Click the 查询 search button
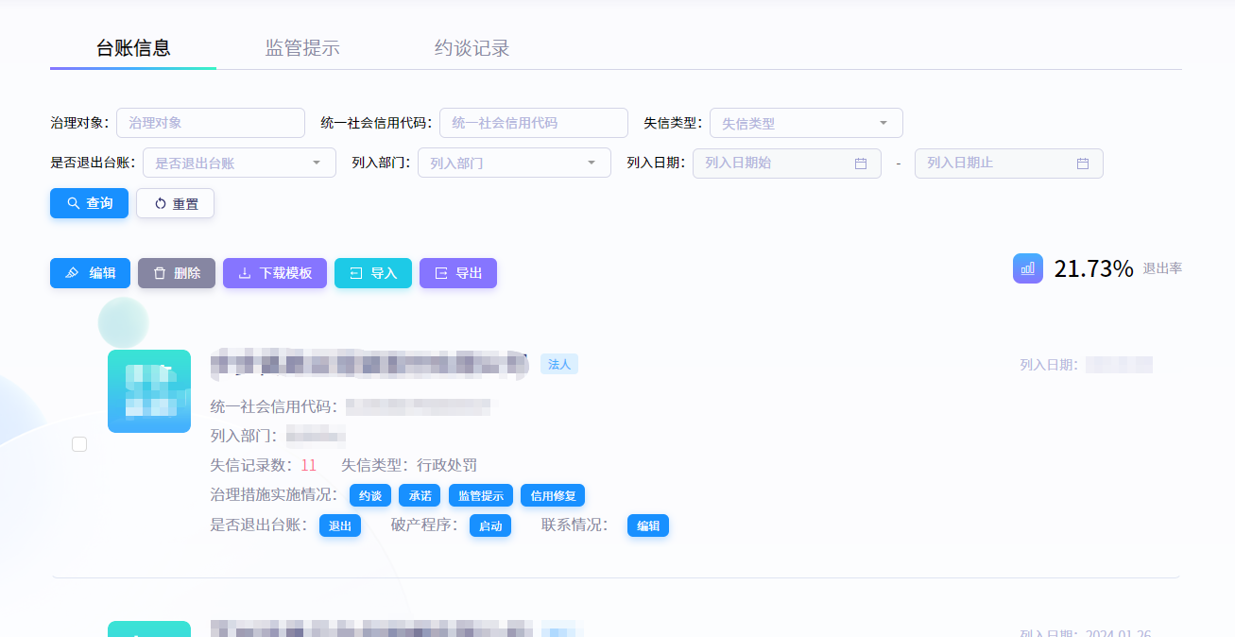 point(89,203)
